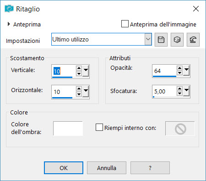The width and height of the screenshot is (206, 181).
Task: Click the randomize parameters dice icon
Action: 177,40
